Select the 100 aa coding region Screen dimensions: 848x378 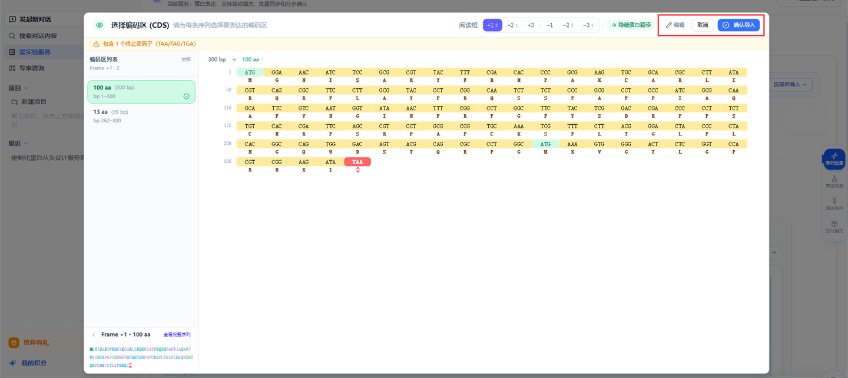pos(141,92)
